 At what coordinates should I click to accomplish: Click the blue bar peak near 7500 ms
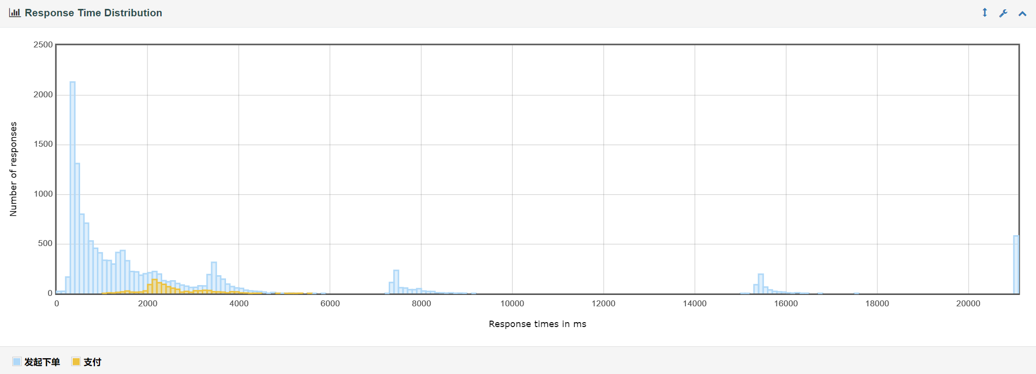[x=396, y=282]
